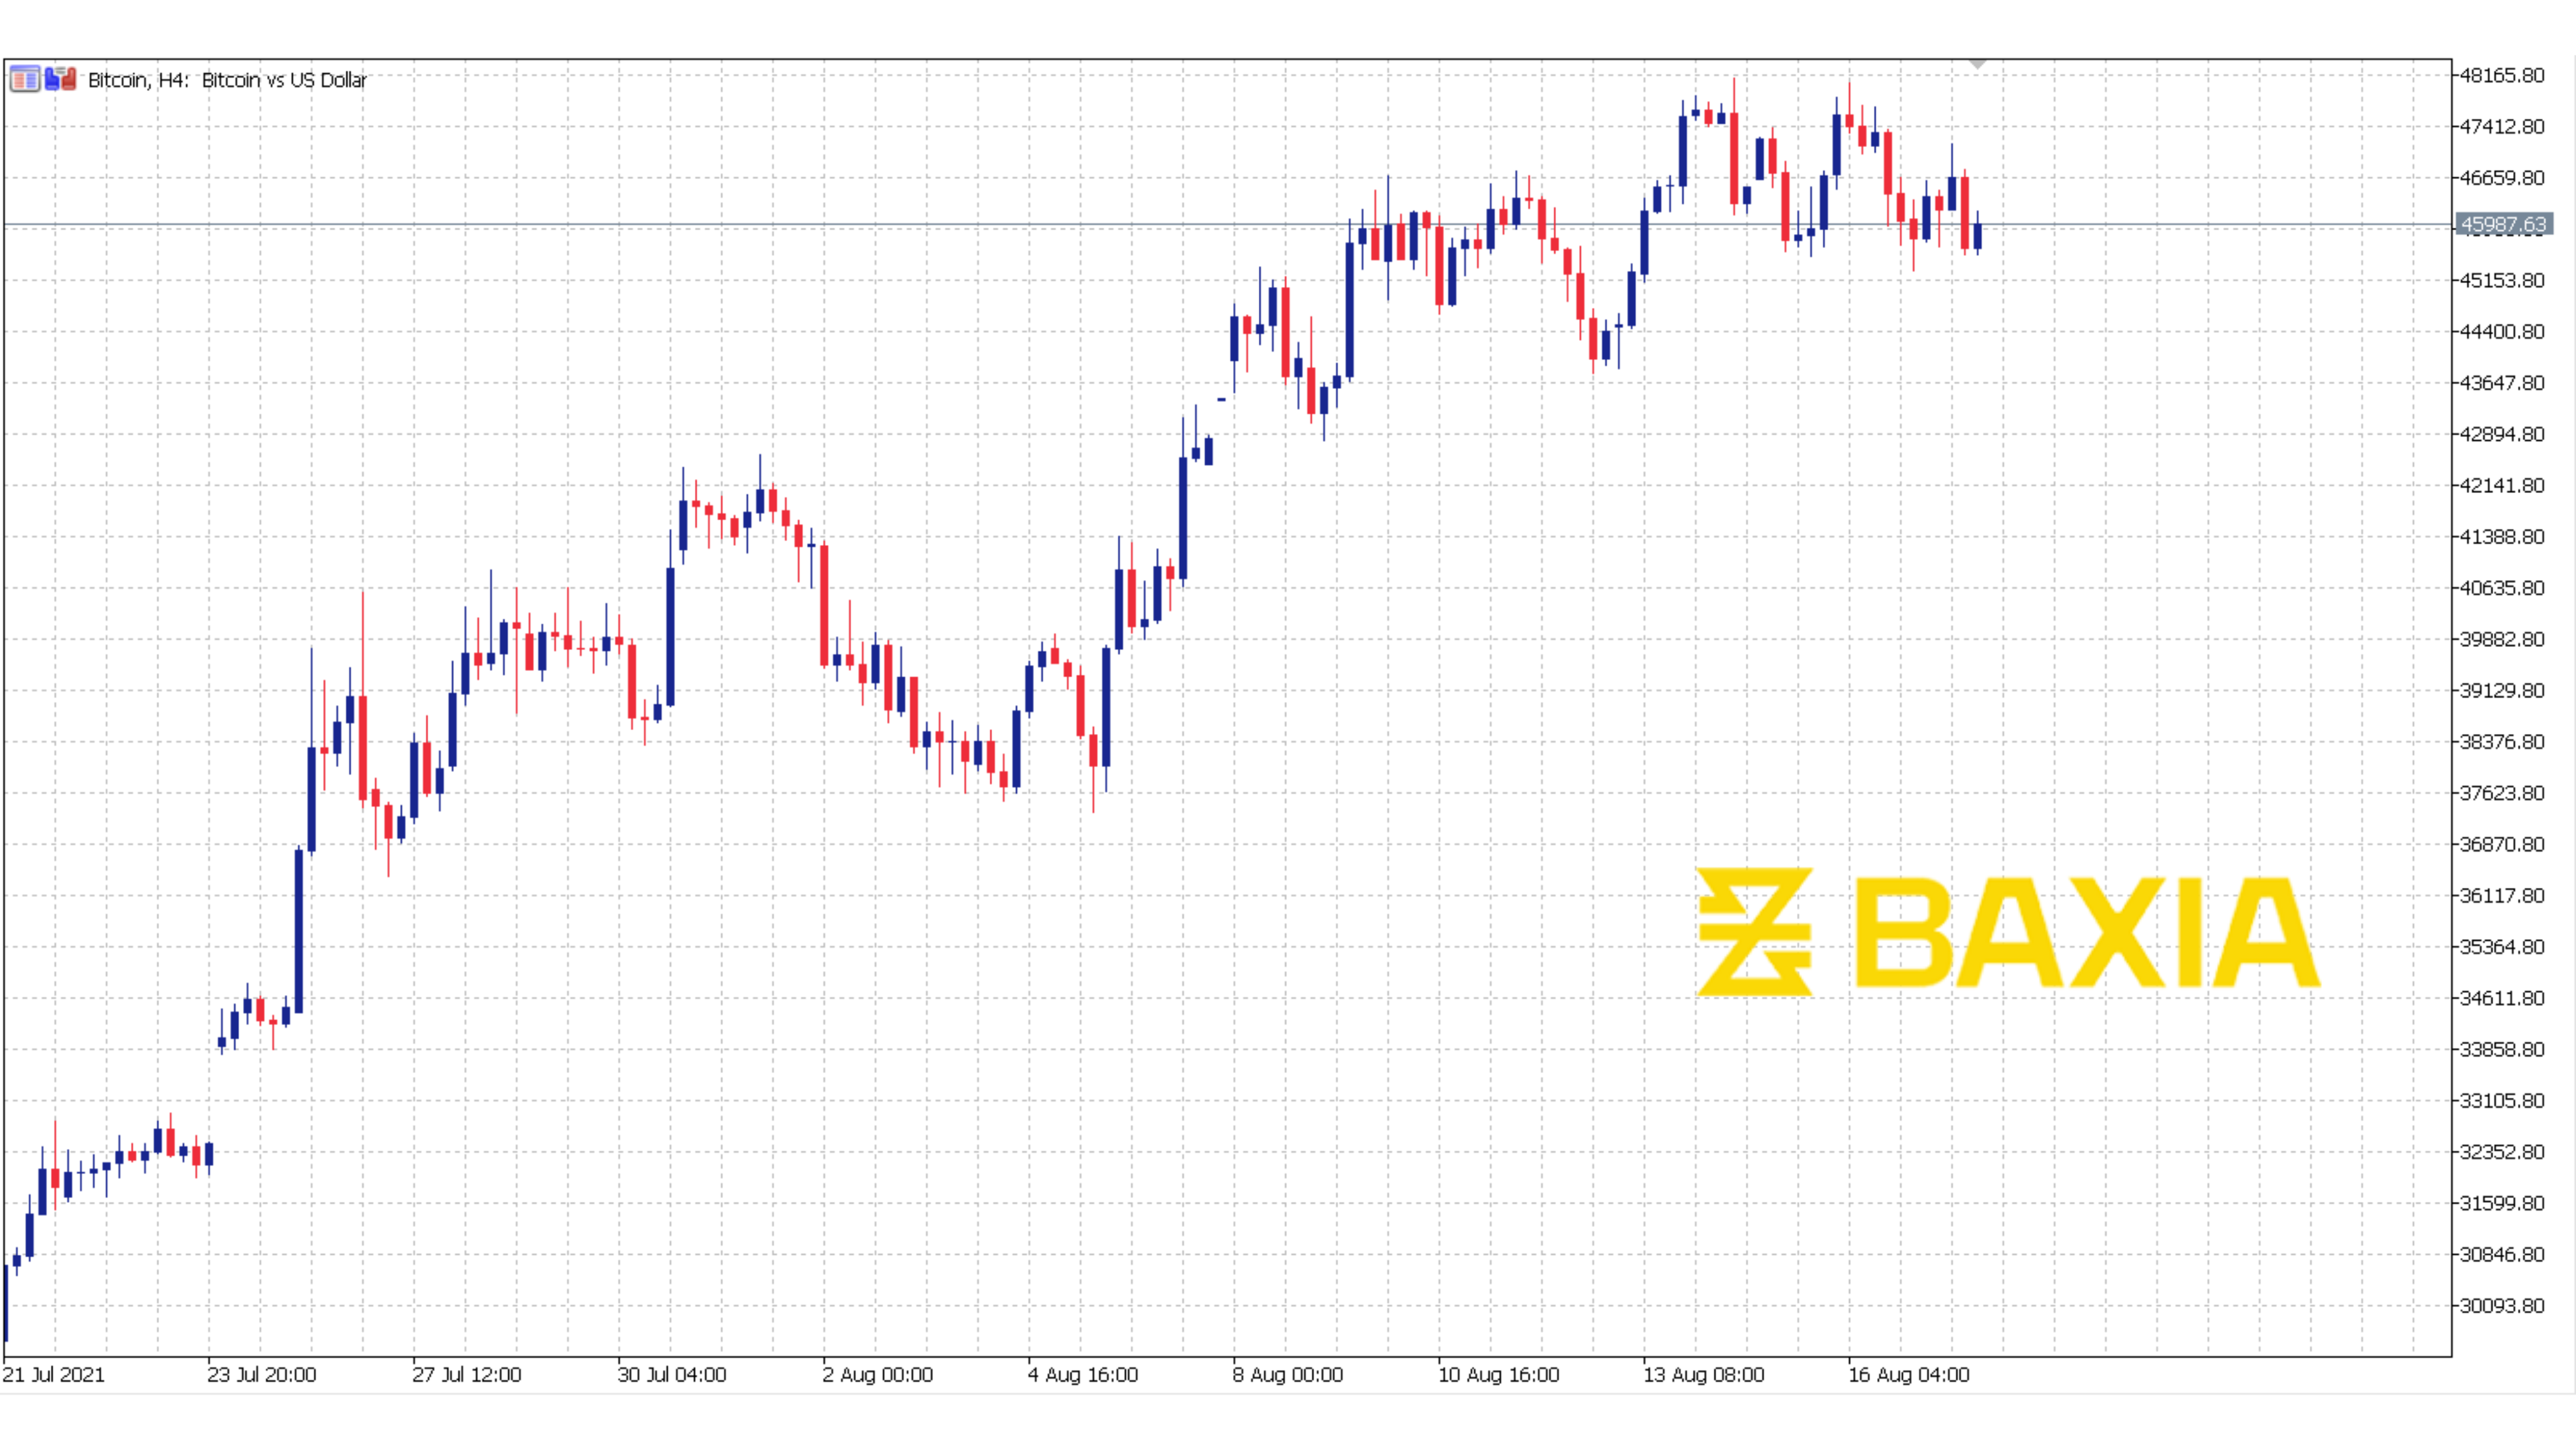The image size is (2576, 1451).
Task: Click the 33105.80 price axis label
Action: point(2502,1101)
